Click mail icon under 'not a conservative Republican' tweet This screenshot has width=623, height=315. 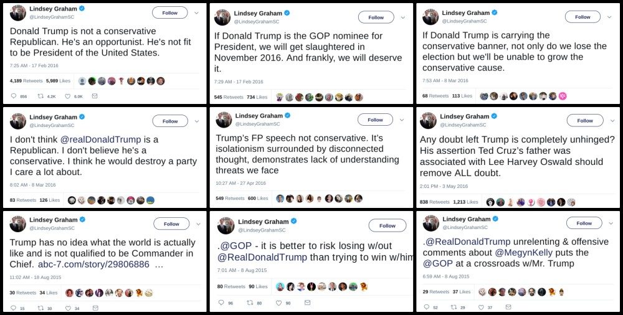pyautogui.click(x=95, y=96)
